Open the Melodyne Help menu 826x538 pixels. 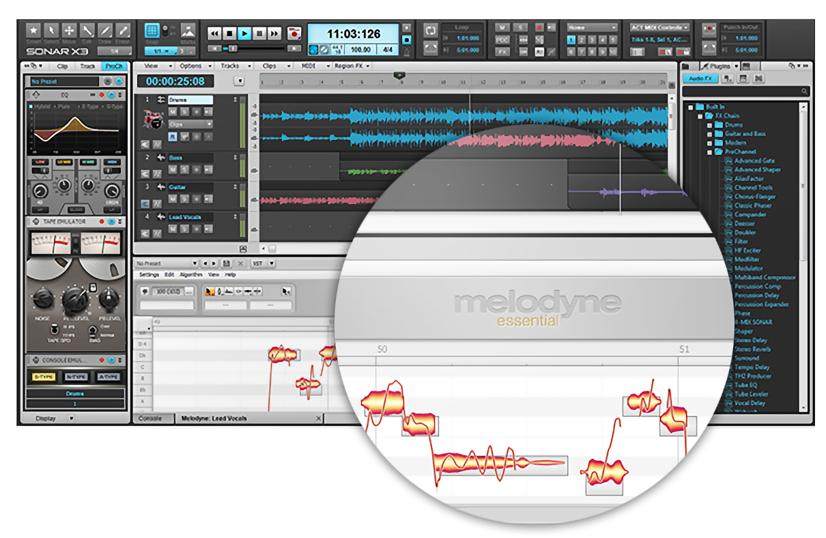231,274
